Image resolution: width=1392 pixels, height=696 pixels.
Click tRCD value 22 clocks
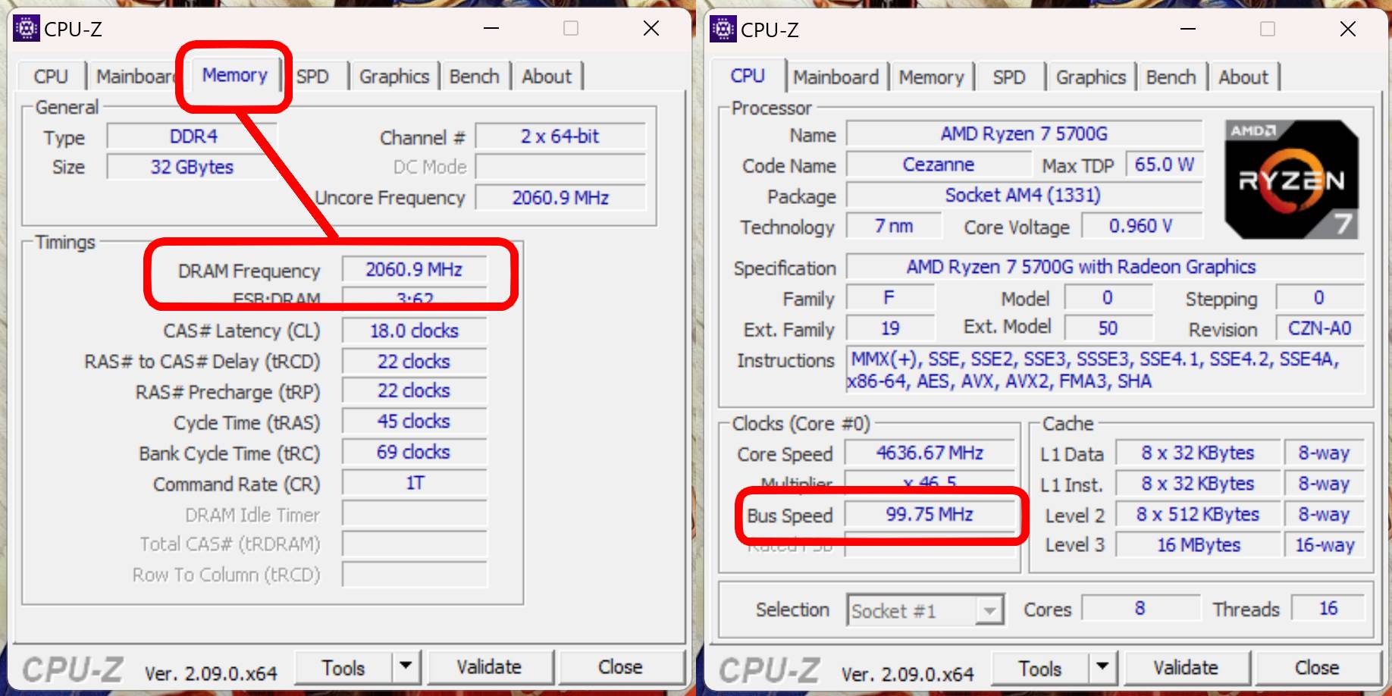pos(414,362)
